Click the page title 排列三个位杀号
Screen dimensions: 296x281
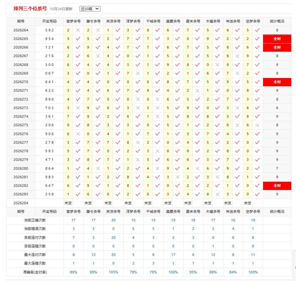tap(30, 9)
